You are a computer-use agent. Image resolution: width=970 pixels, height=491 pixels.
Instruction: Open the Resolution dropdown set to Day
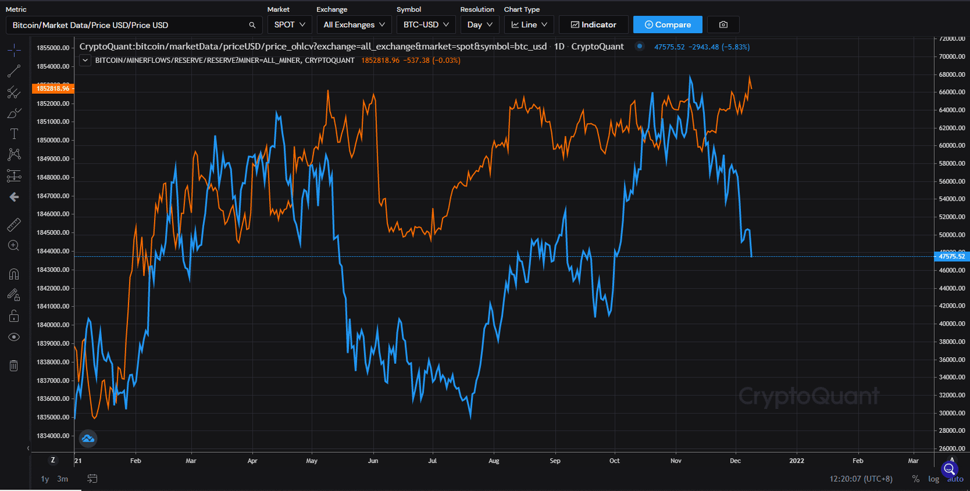tap(480, 25)
